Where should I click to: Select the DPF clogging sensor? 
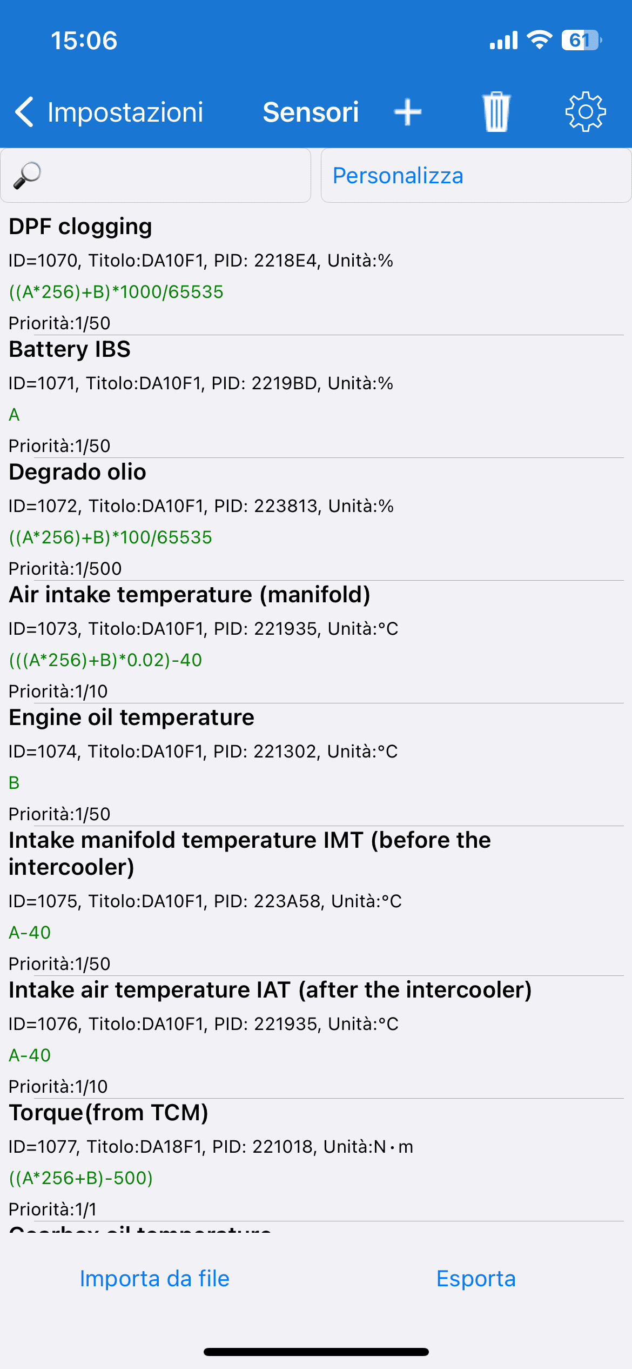(x=316, y=273)
